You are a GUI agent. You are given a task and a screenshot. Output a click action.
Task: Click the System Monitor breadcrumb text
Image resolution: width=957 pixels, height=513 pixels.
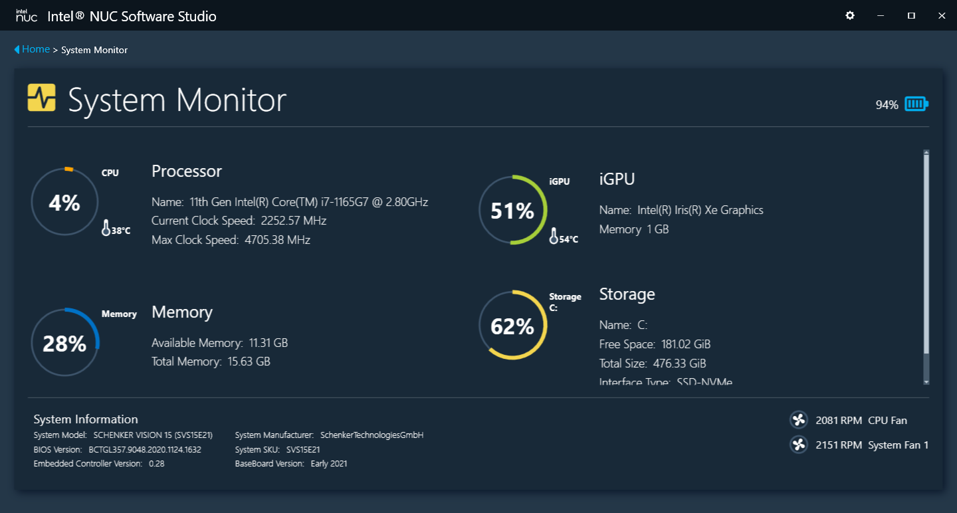click(x=94, y=50)
